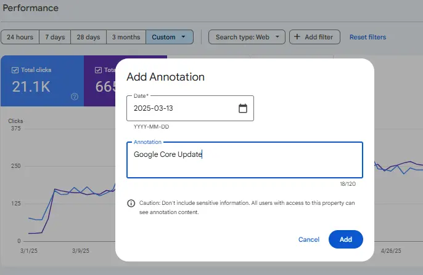Switch to the 7 days range
Viewport: 423px width, 275px height.
[x=55, y=37]
